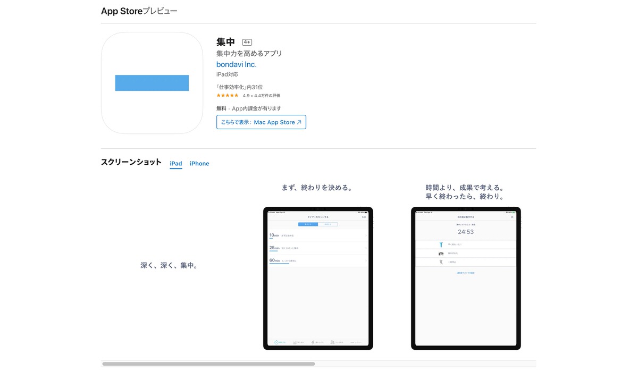The image size is (638, 371).
Task: Tap the lightning bolt icon in the tab bar
Action: 313,342
